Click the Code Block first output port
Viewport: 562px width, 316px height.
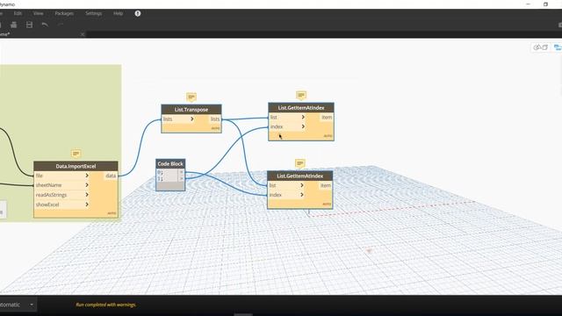[182, 172]
